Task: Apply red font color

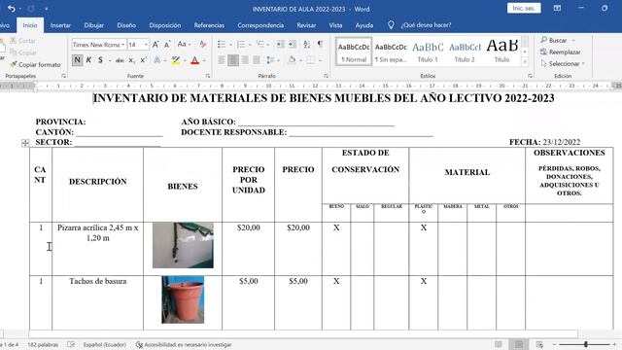Action: pyautogui.click(x=194, y=60)
